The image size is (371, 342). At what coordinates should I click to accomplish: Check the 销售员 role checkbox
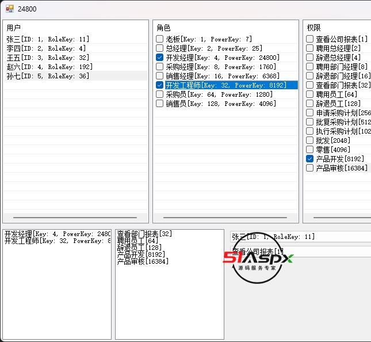pyautogui.click(x=160, y=104)
